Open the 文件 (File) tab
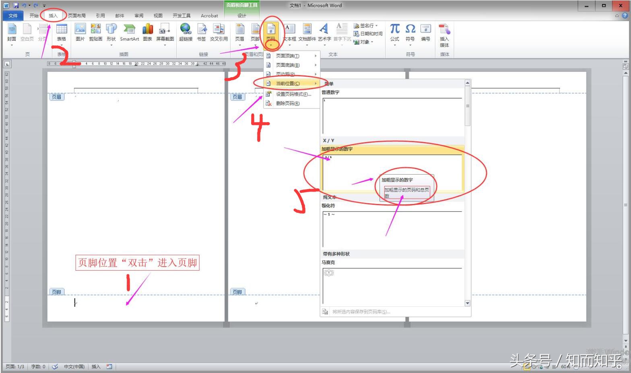The height and width of the screenshot is (373, 631). point(13,16)
